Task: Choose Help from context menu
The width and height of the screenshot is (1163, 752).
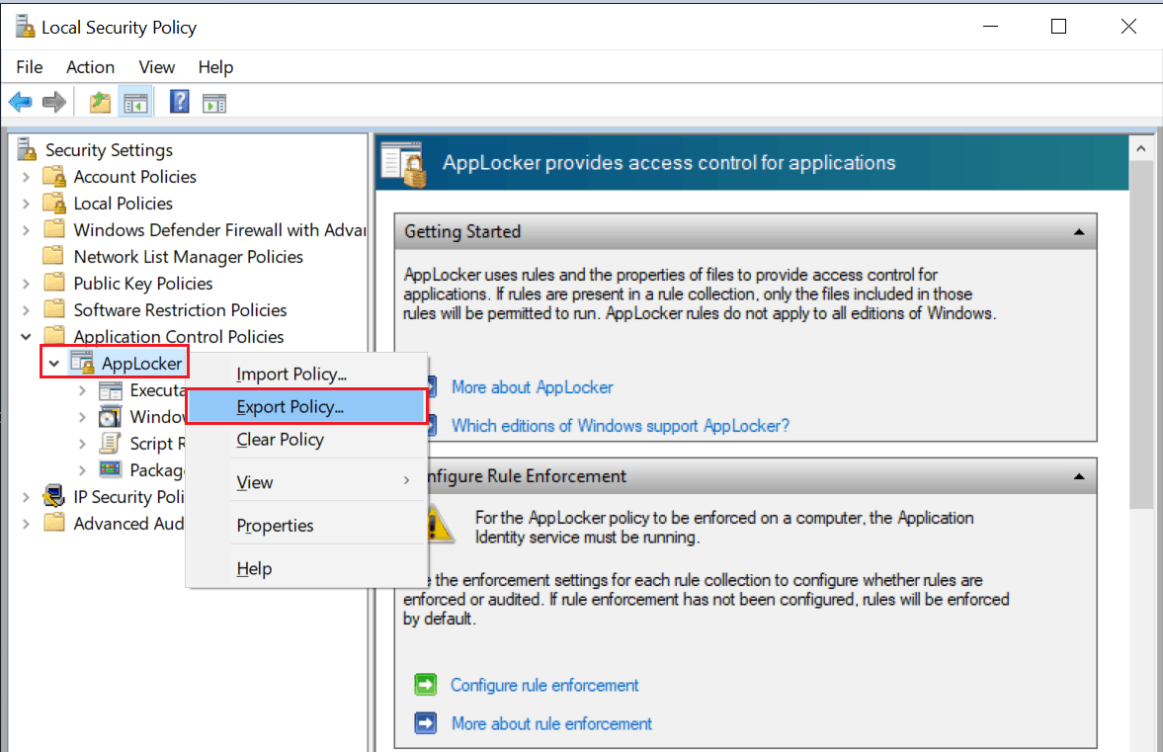Action: point(306,568)
